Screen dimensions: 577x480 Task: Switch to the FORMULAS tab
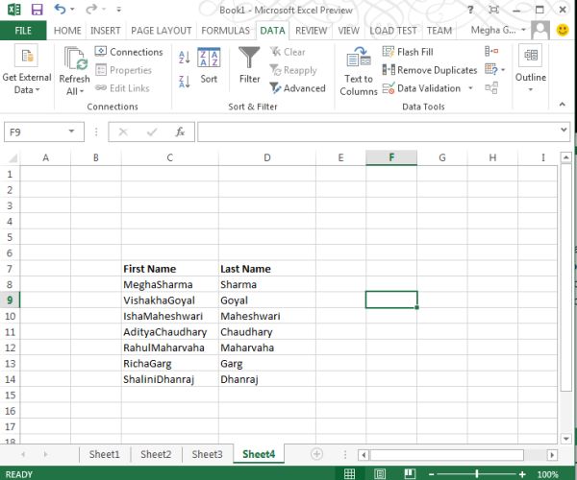[225, 31]
